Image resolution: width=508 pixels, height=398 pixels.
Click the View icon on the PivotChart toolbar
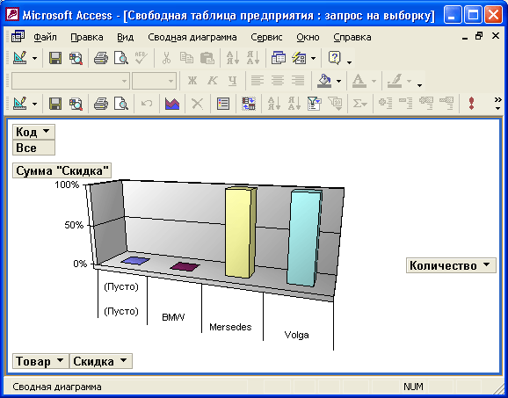pos(20,104)
